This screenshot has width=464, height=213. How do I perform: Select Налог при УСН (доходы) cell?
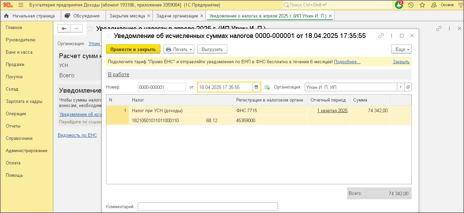181,110
